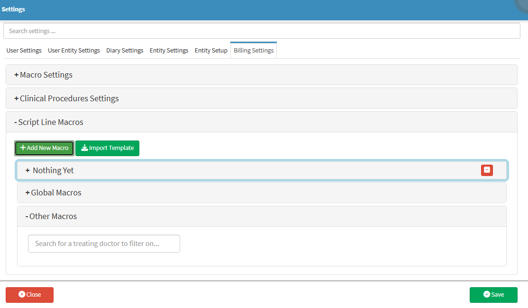Go to the Diary Settings tab
528x308 pixels.
(x=125, y=51)
